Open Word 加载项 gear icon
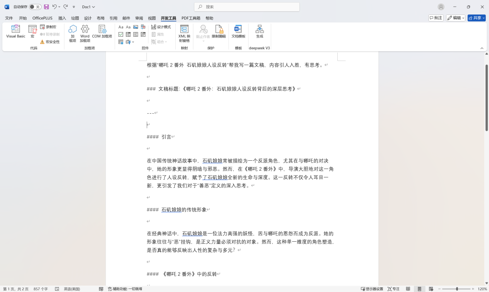Viewport: 489px width, 292px height. click(x=85, y=31)
